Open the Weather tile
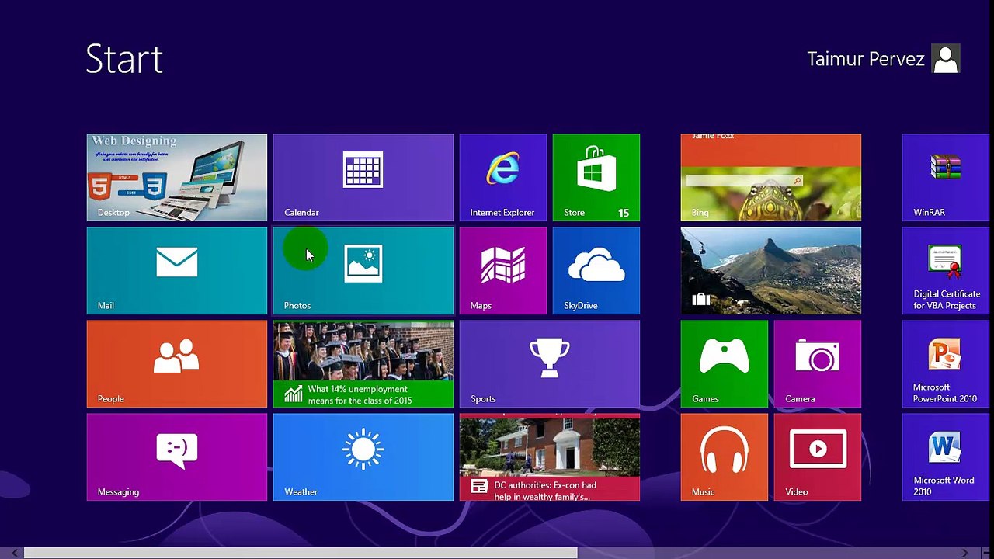This screenshot has width=994, height=559. tap(363, 457)
